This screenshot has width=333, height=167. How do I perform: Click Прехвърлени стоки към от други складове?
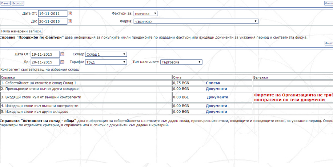point(40,89)
